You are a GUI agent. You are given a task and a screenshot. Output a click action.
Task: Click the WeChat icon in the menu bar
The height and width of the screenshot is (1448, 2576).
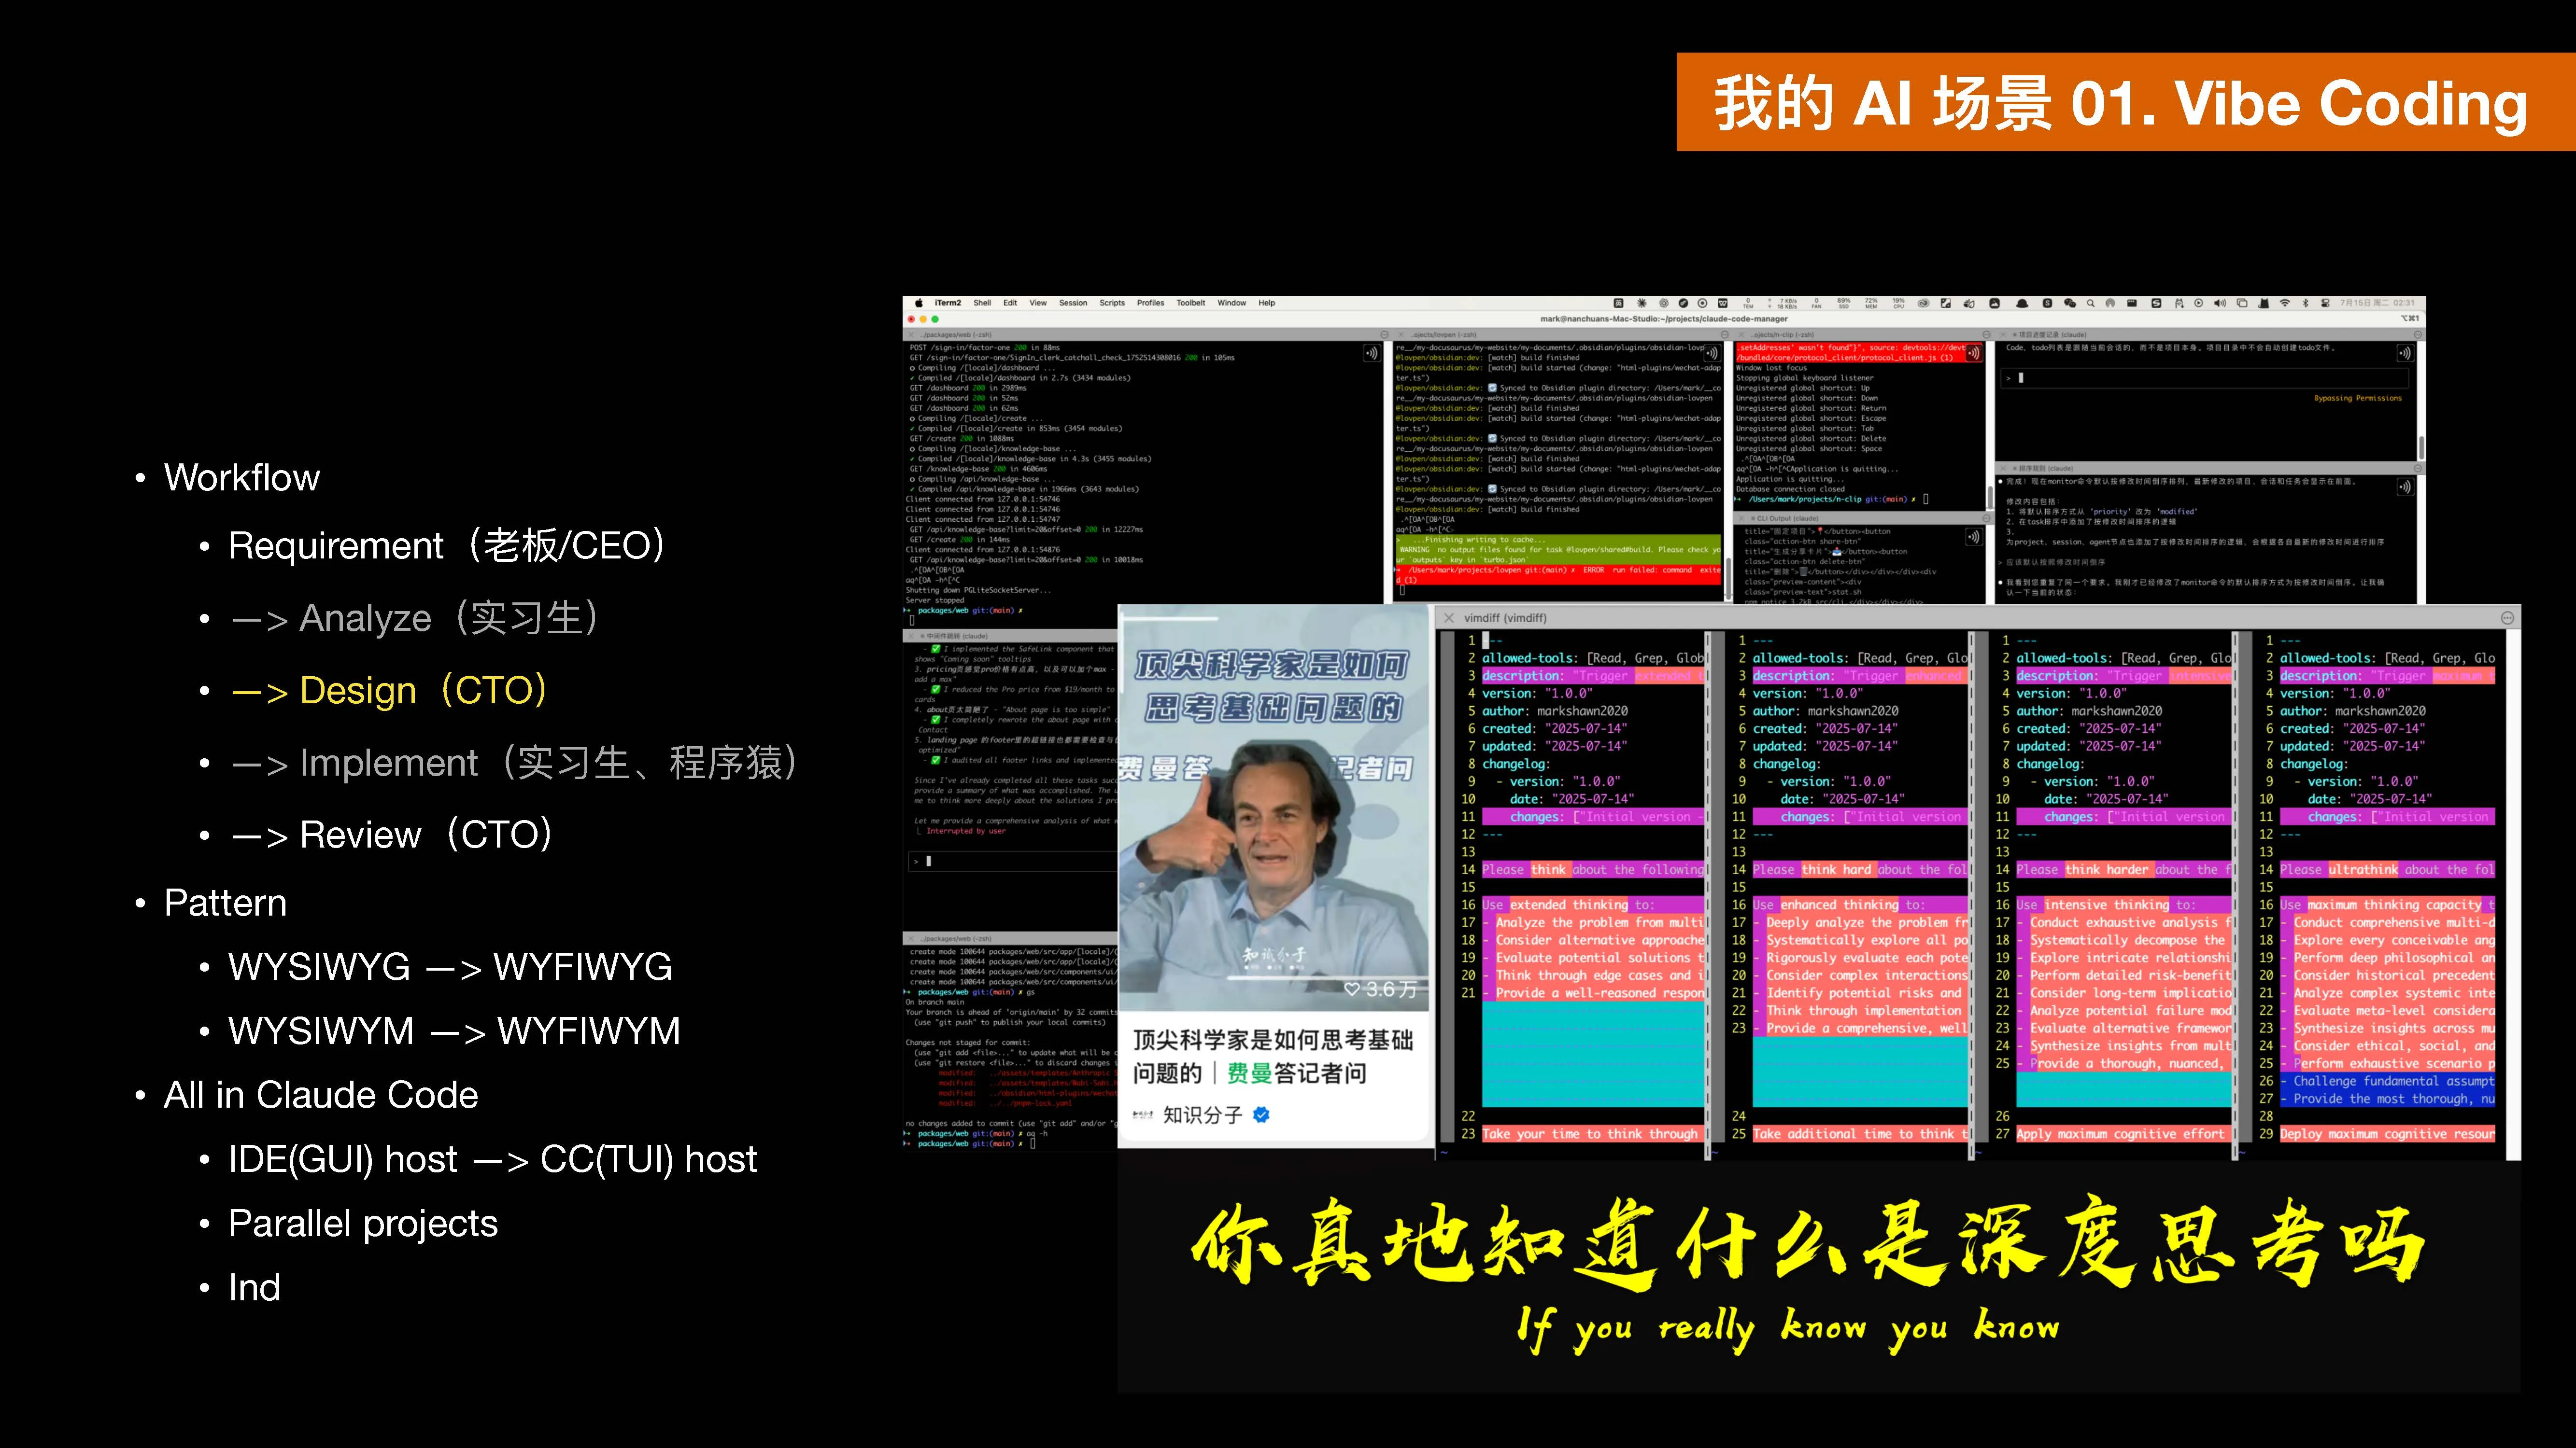[x=2070, y=304]
